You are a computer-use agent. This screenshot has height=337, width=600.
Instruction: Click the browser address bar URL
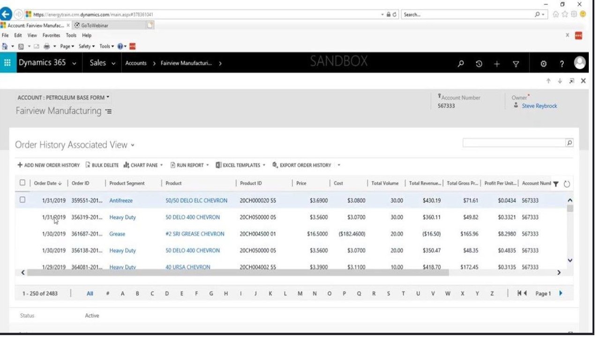point(94,15)
